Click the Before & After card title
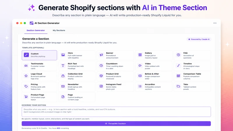The height and width of the screenshot is (131, 233). tap(152, 74)
